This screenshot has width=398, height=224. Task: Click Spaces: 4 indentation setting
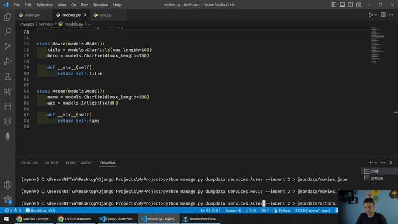[x=233, y=210]
